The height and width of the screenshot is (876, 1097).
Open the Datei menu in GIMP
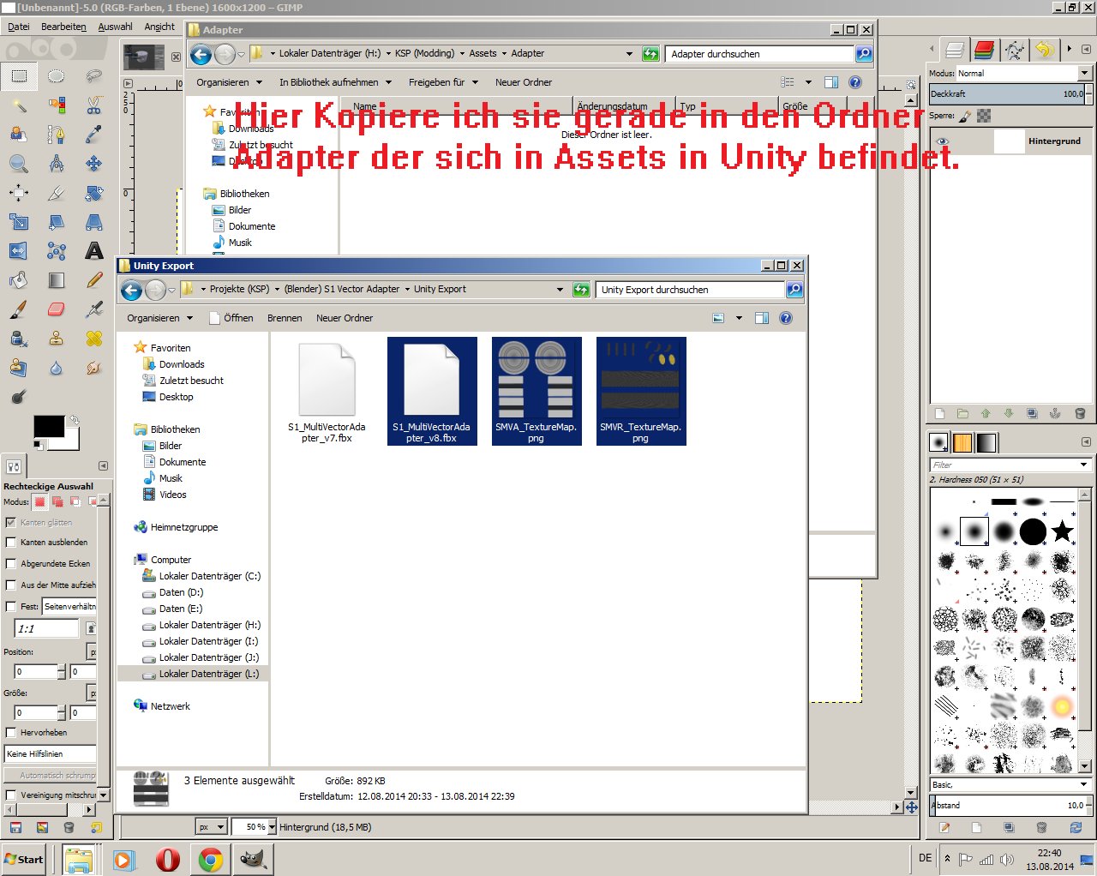coord(19,27)
